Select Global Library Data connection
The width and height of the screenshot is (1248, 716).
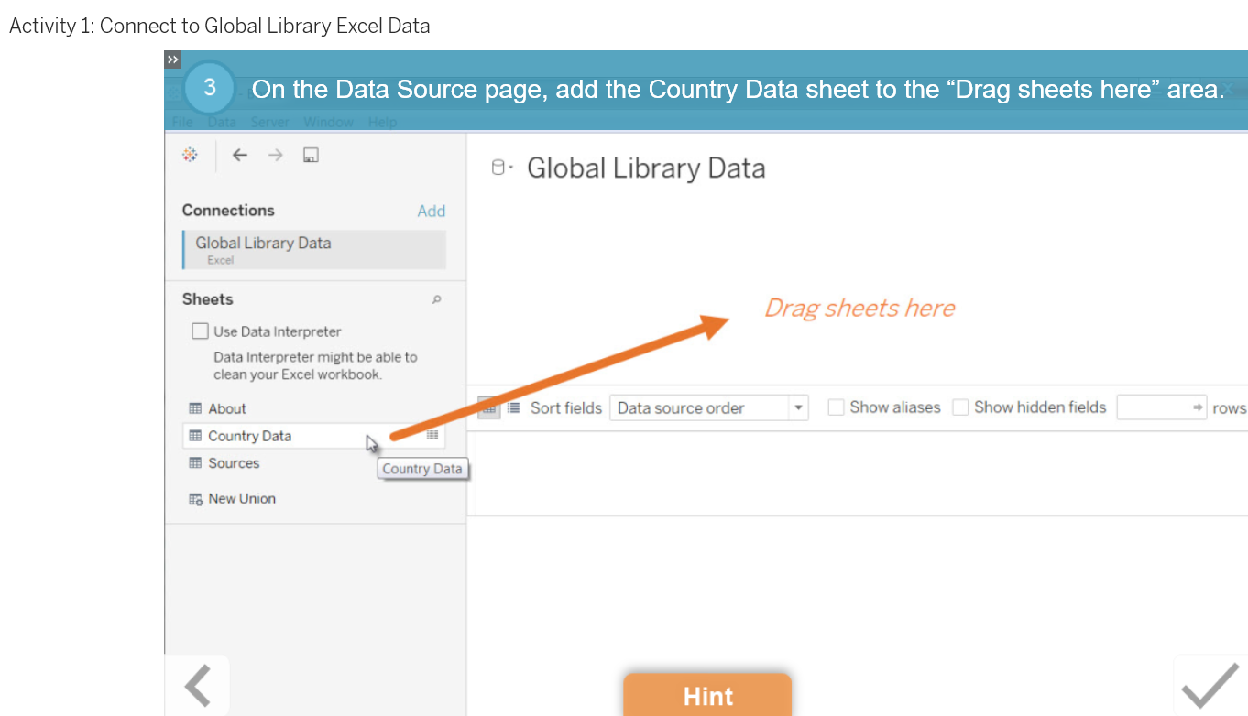point(314,250)
